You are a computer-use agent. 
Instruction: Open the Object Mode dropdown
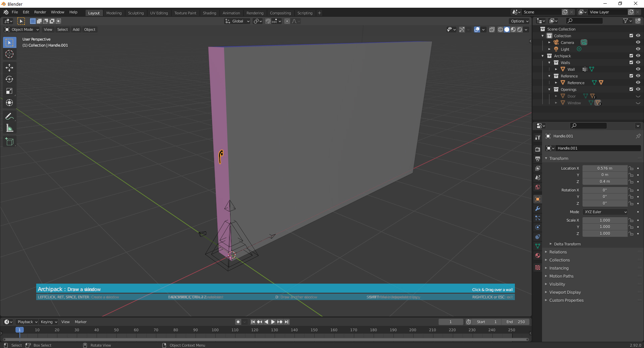click(22, 30)
